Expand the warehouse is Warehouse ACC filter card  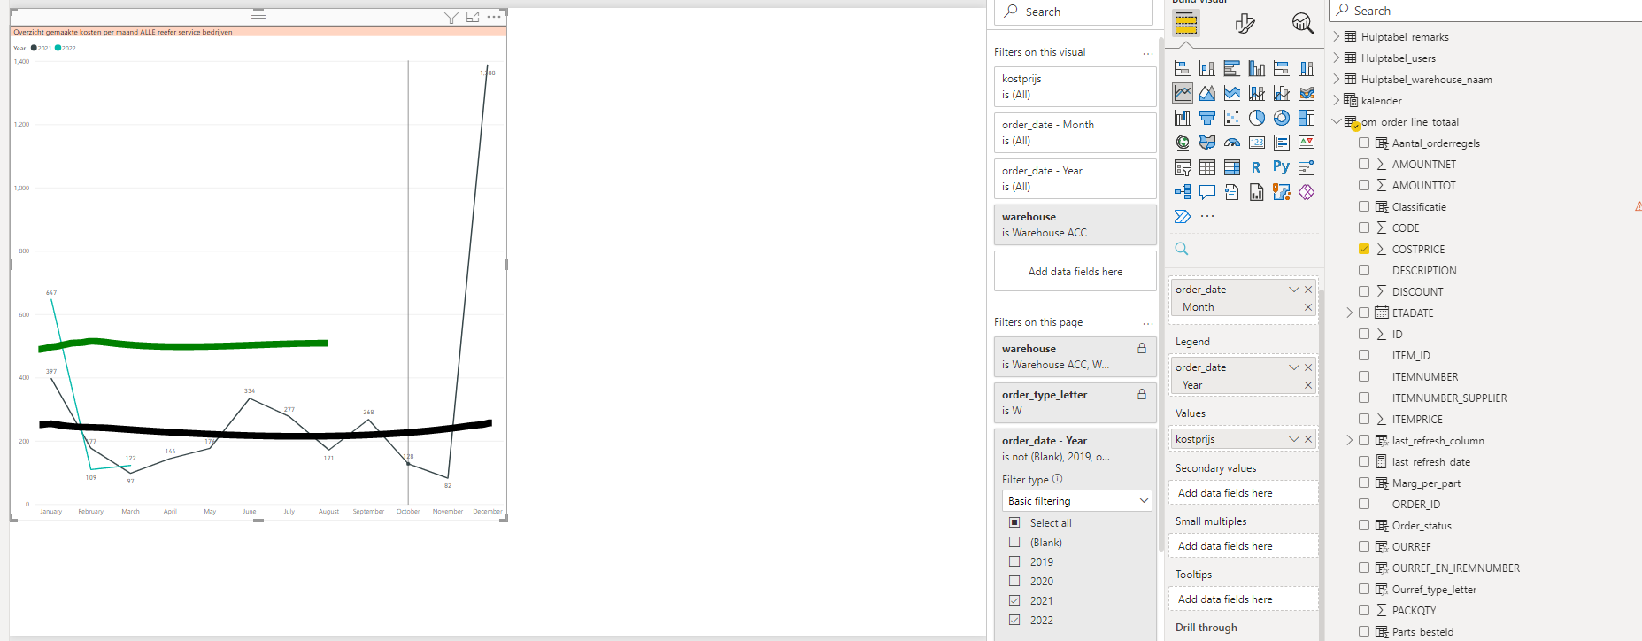coord(1075,225)
